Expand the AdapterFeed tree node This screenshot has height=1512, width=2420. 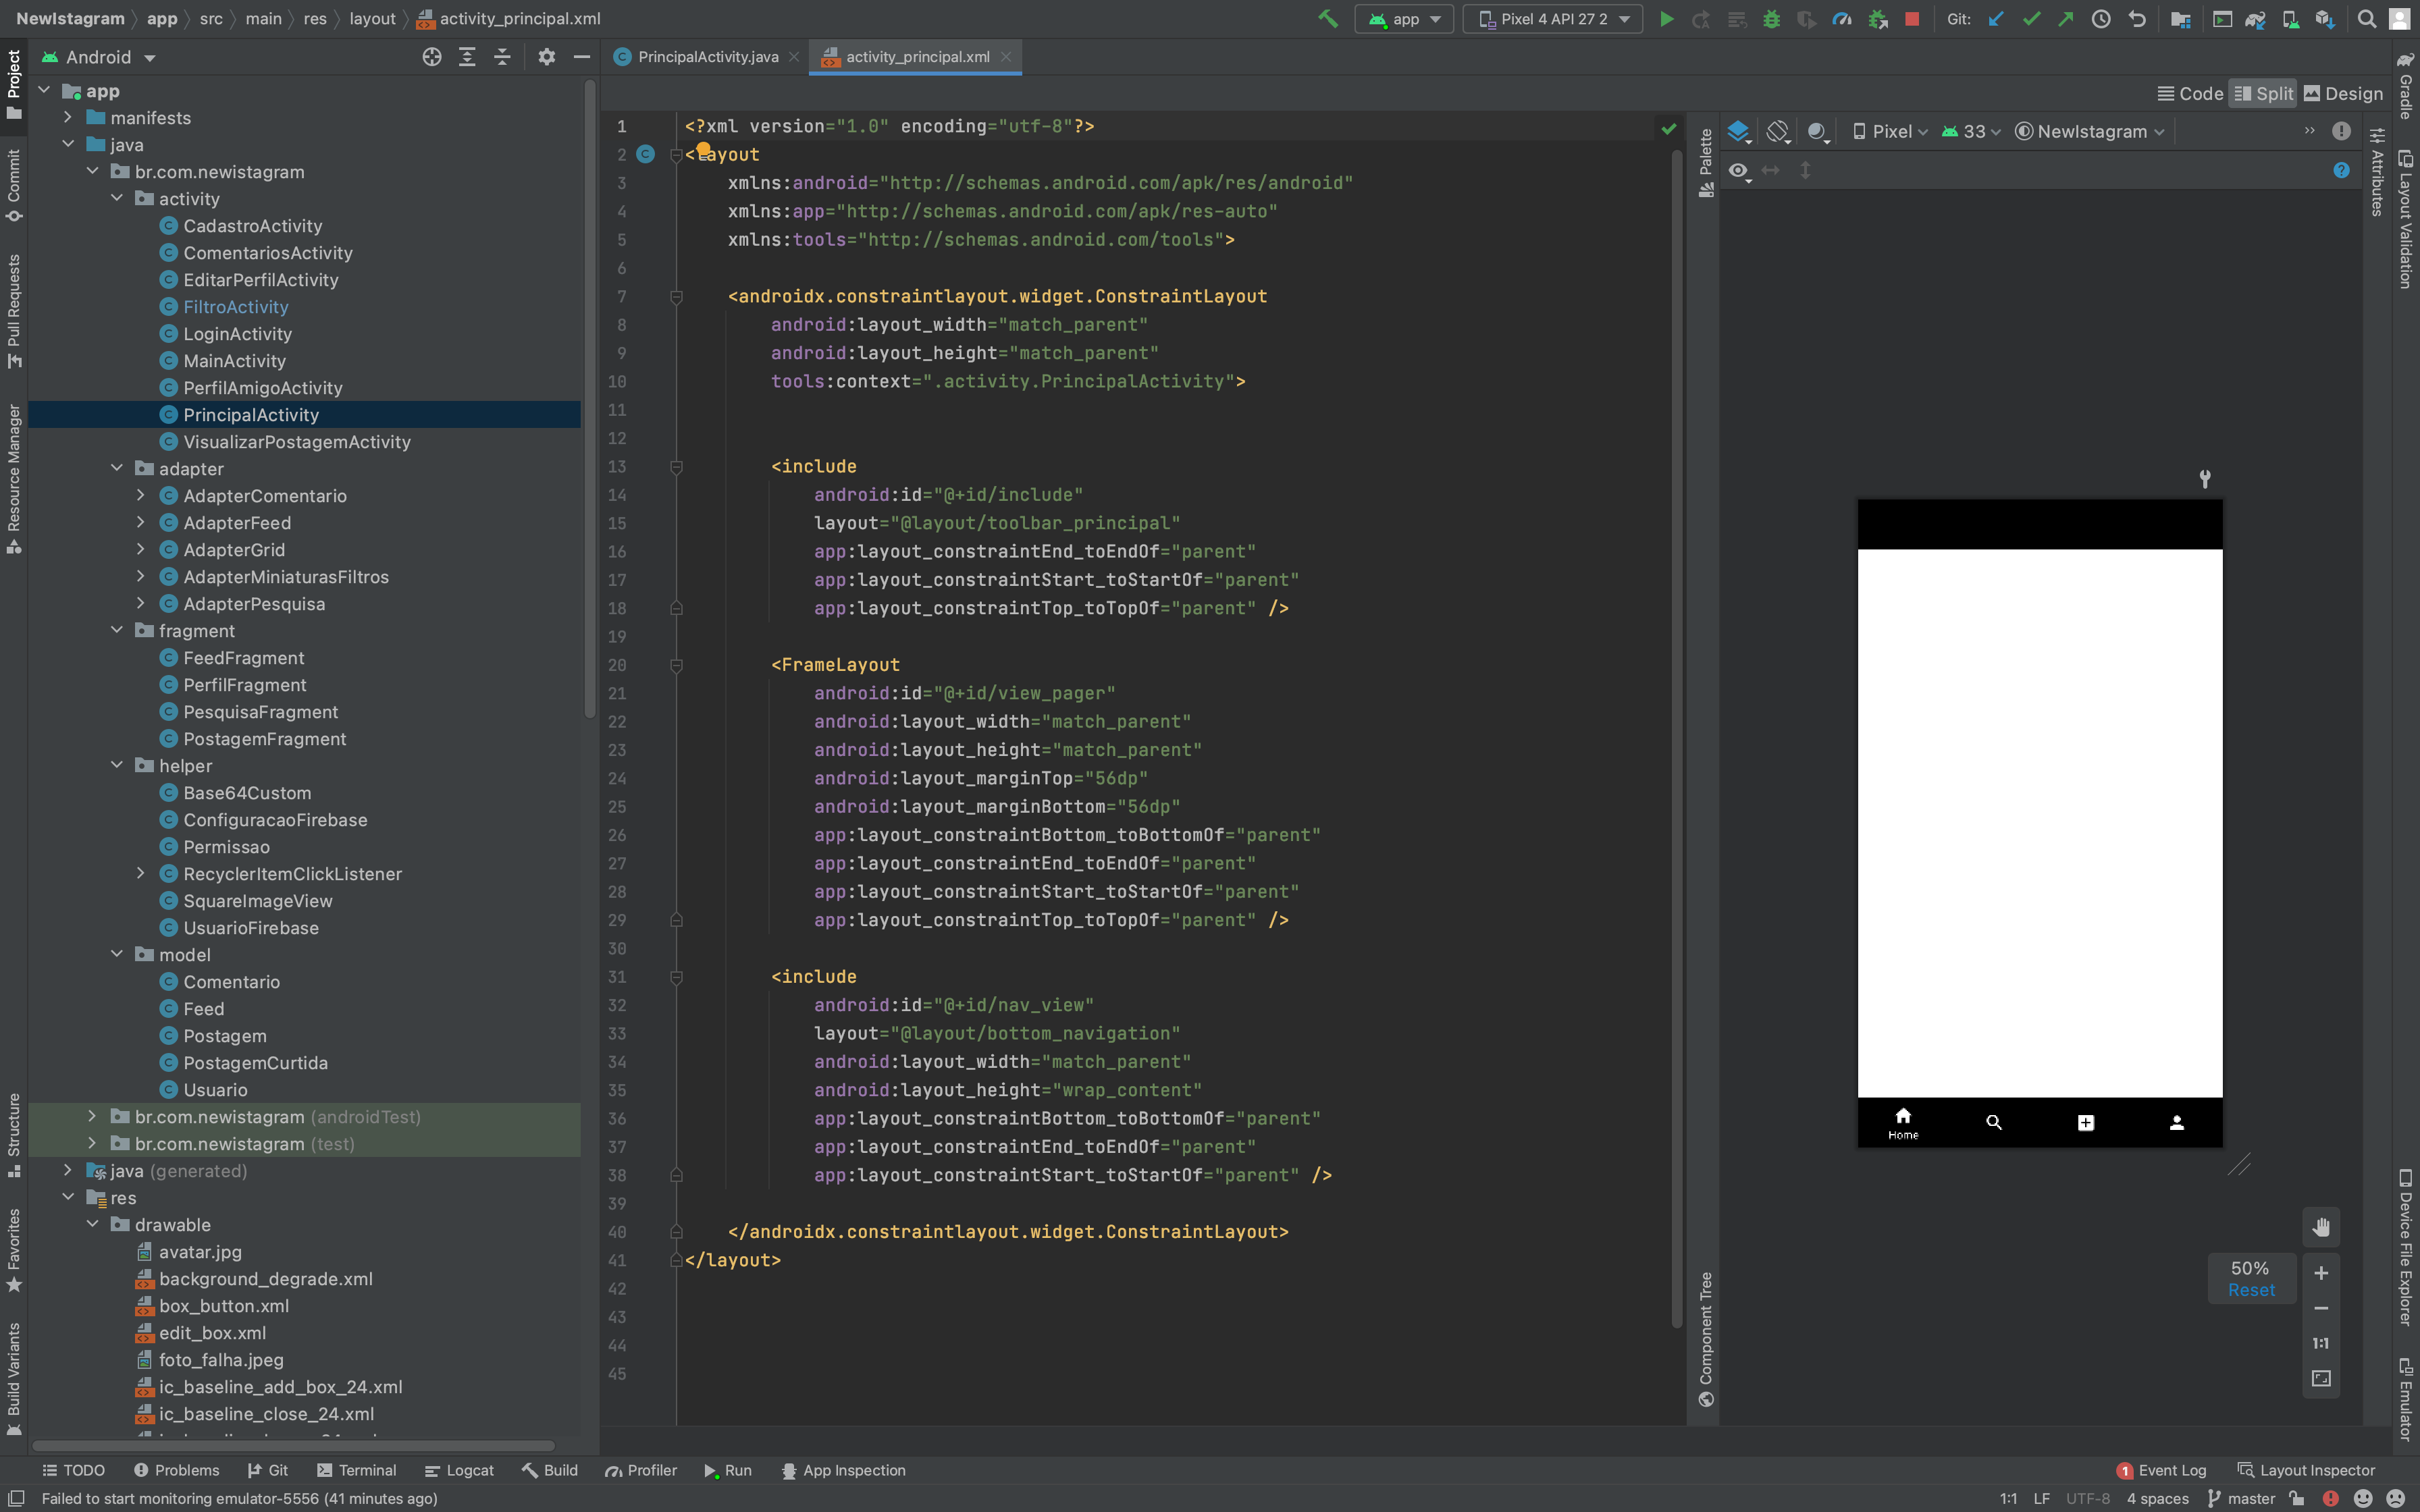141,522
